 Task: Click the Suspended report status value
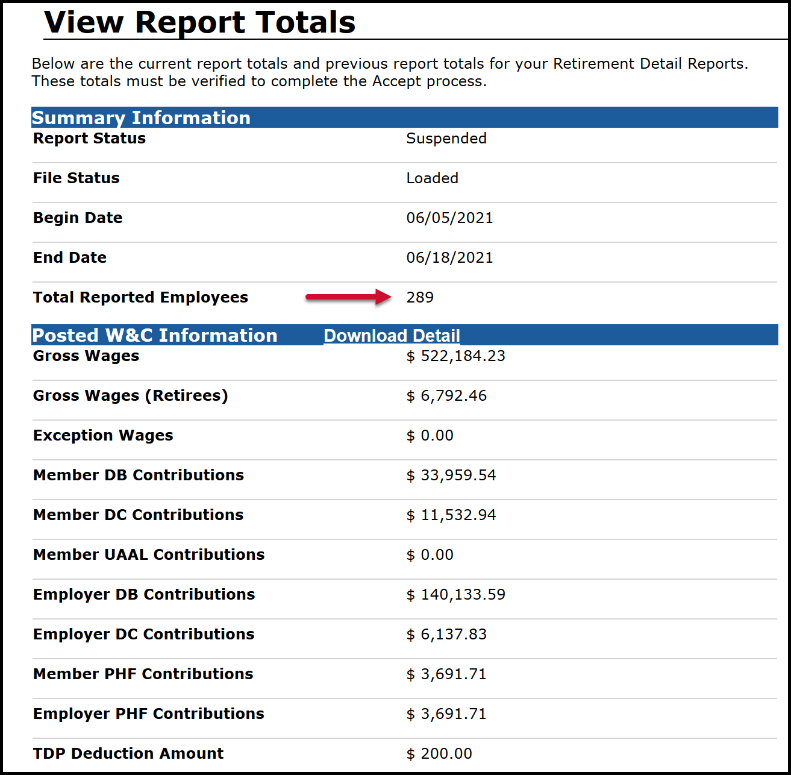tap(446, 139)
